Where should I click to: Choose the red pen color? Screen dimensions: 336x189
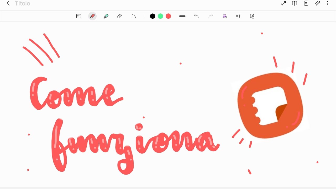click(x=169, y=16)
